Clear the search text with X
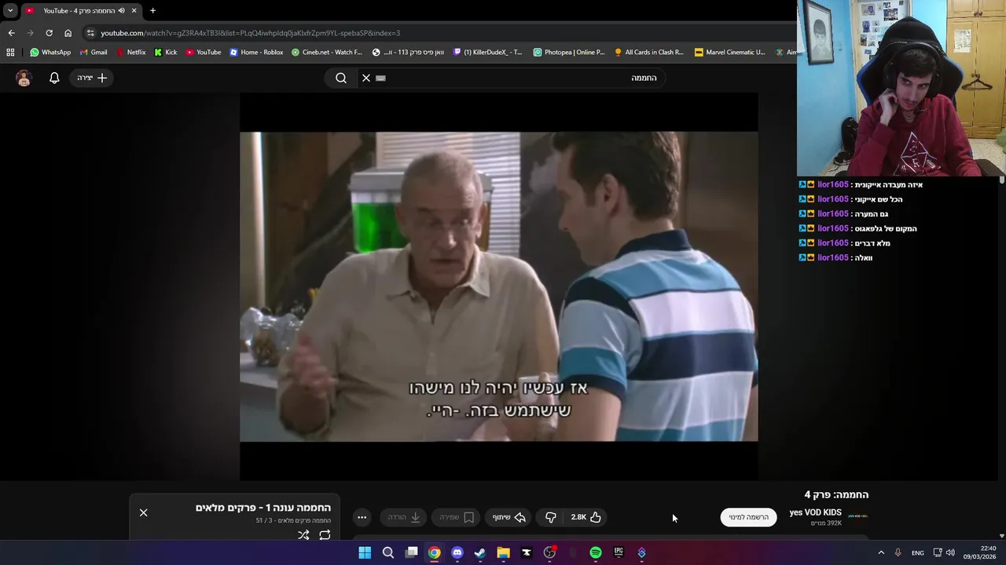 [x=366, y=78]
